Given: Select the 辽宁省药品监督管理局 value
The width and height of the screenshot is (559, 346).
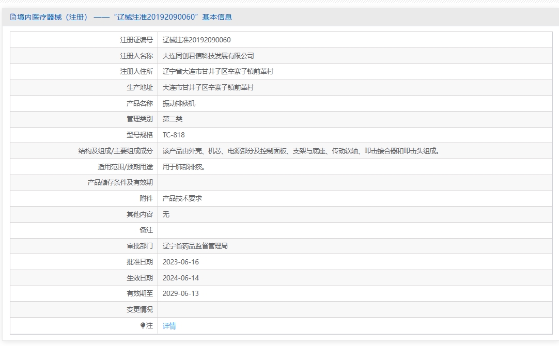Looking at the screenshot, I should [x=195, y=246].
